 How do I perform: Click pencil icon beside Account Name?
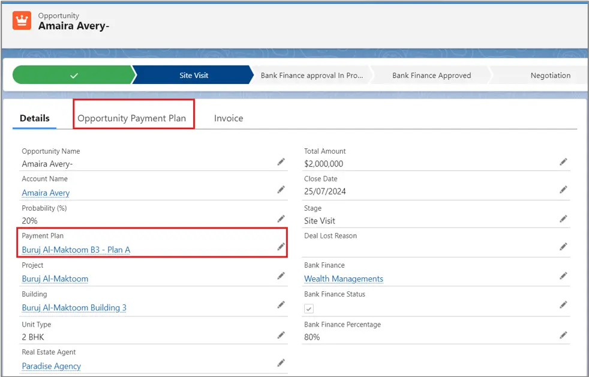[x=281, y=190]
